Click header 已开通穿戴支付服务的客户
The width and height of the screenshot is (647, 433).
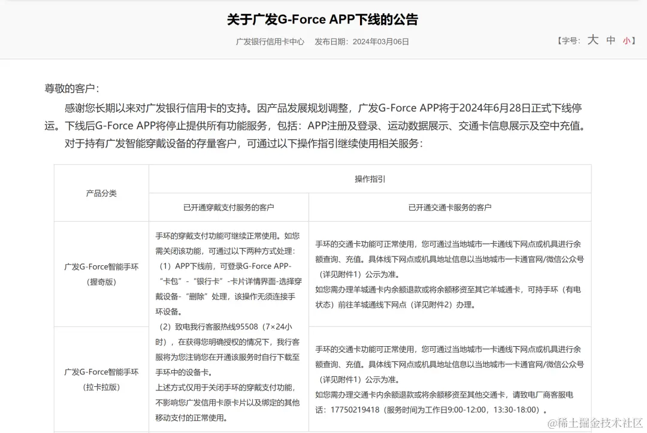coord(229,207)
